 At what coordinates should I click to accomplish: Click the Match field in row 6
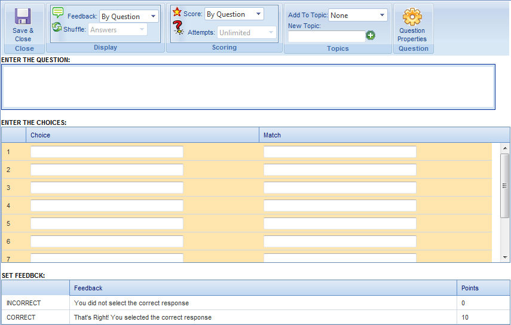340,241
